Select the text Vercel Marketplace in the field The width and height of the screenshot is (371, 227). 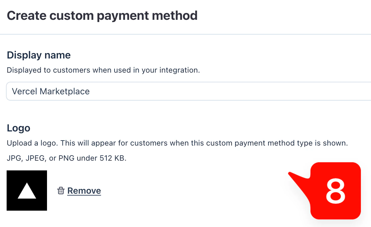pyautogui.click(x=50, y=91)
